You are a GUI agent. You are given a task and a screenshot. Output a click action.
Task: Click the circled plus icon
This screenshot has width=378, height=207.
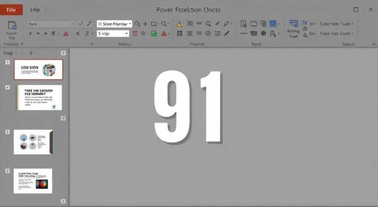[208, 33]
